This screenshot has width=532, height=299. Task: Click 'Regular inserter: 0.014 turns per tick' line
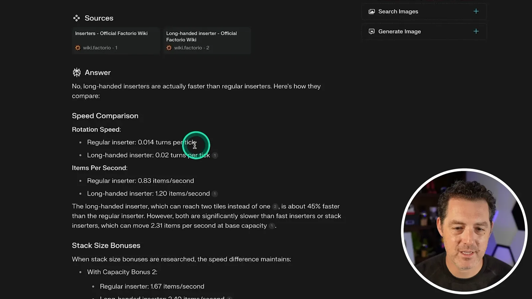(x=142, y=142)
